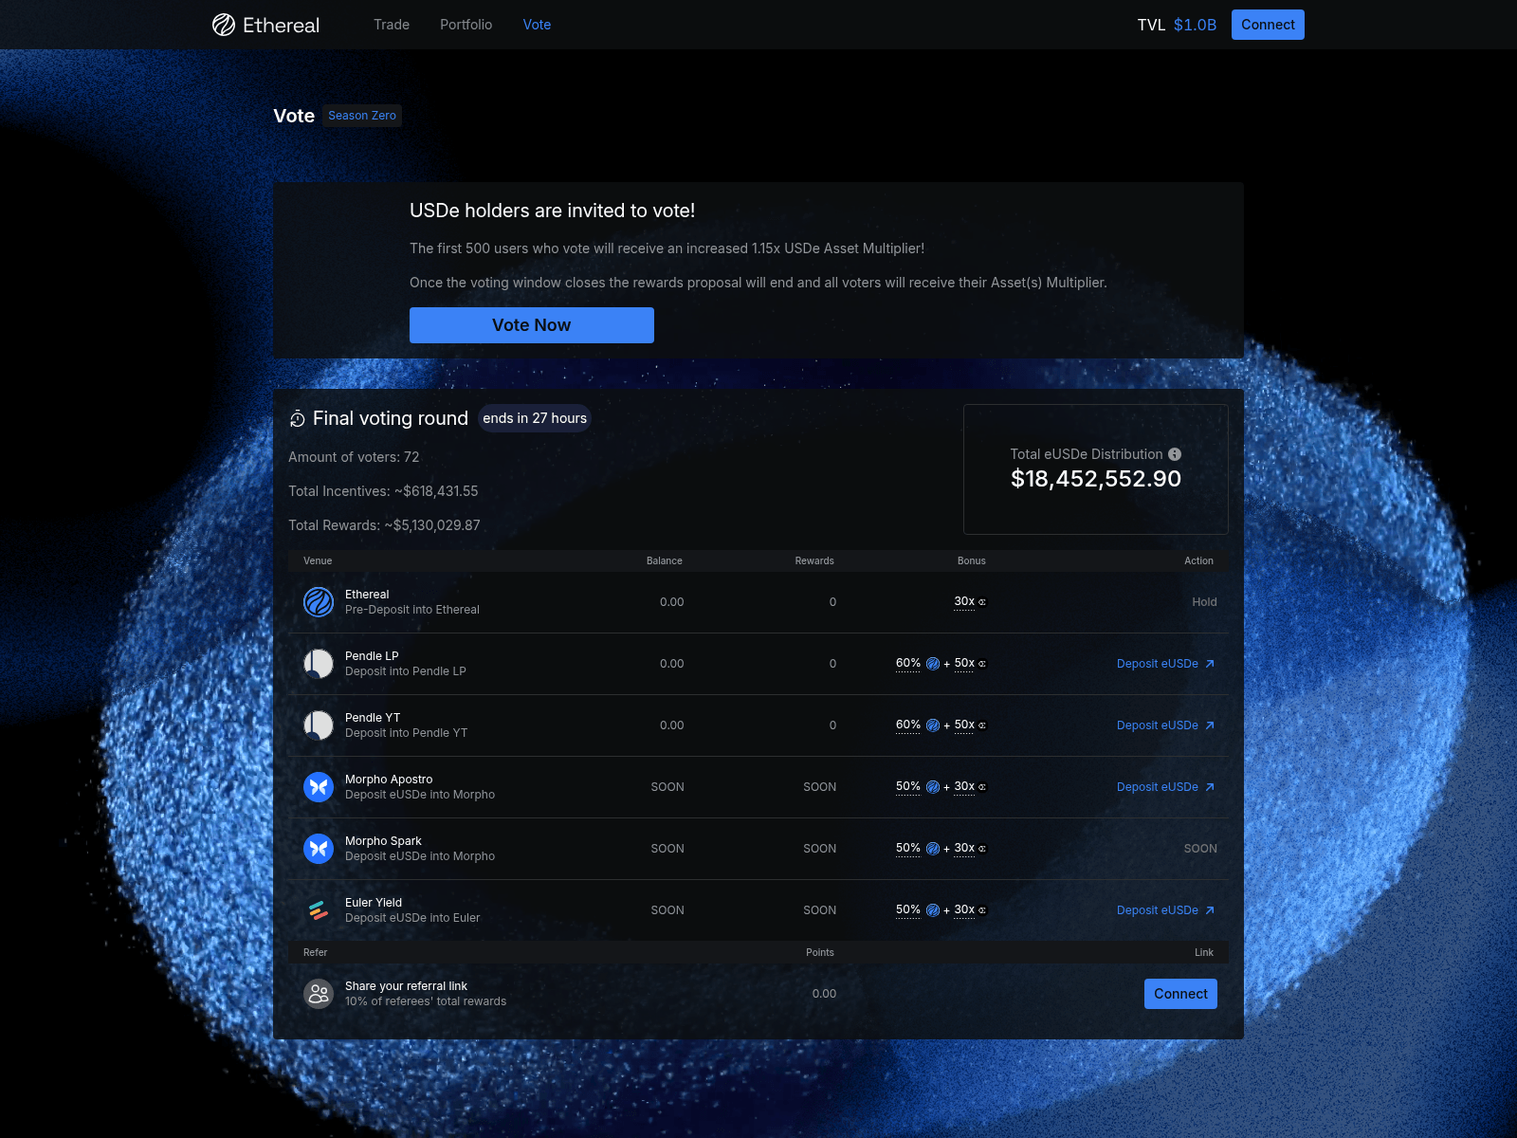This screenshot has width=1517, height=1138.
Task: Click the Euler Yield venue icon
Action: pyautogui.click(x=318, y=909)
